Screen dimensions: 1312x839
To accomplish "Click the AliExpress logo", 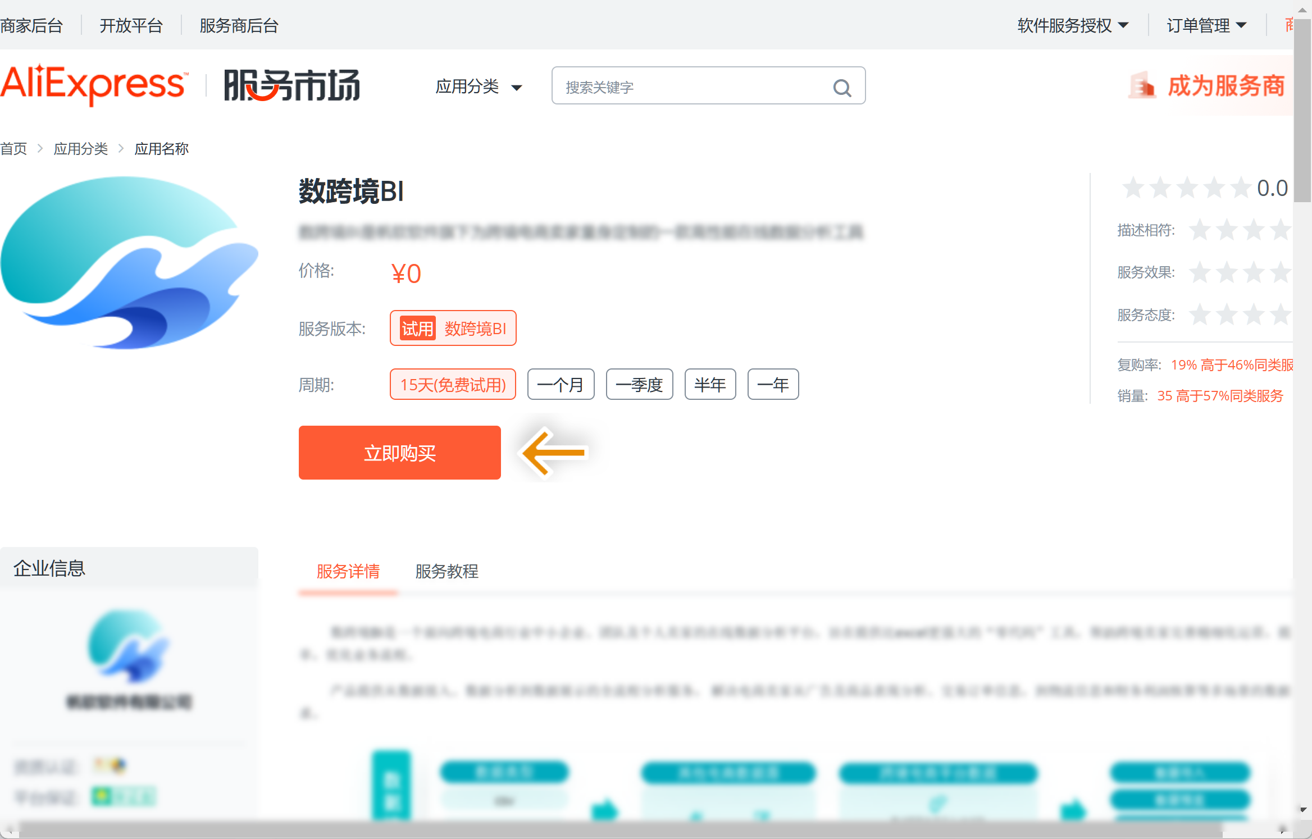I will (93, 84).
